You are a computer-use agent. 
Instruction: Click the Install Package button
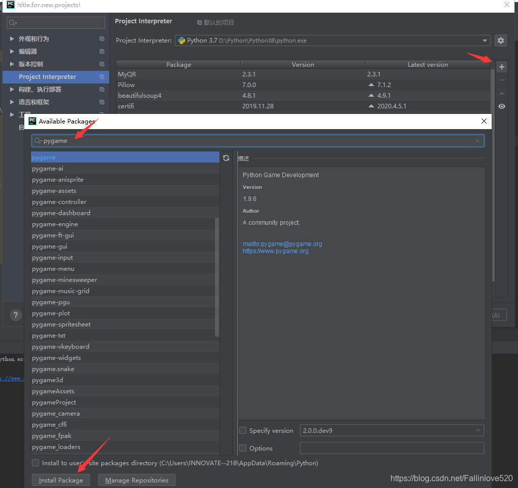tap(61, 480)
